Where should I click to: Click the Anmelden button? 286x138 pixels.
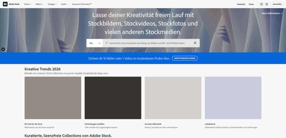pos(277,4)
